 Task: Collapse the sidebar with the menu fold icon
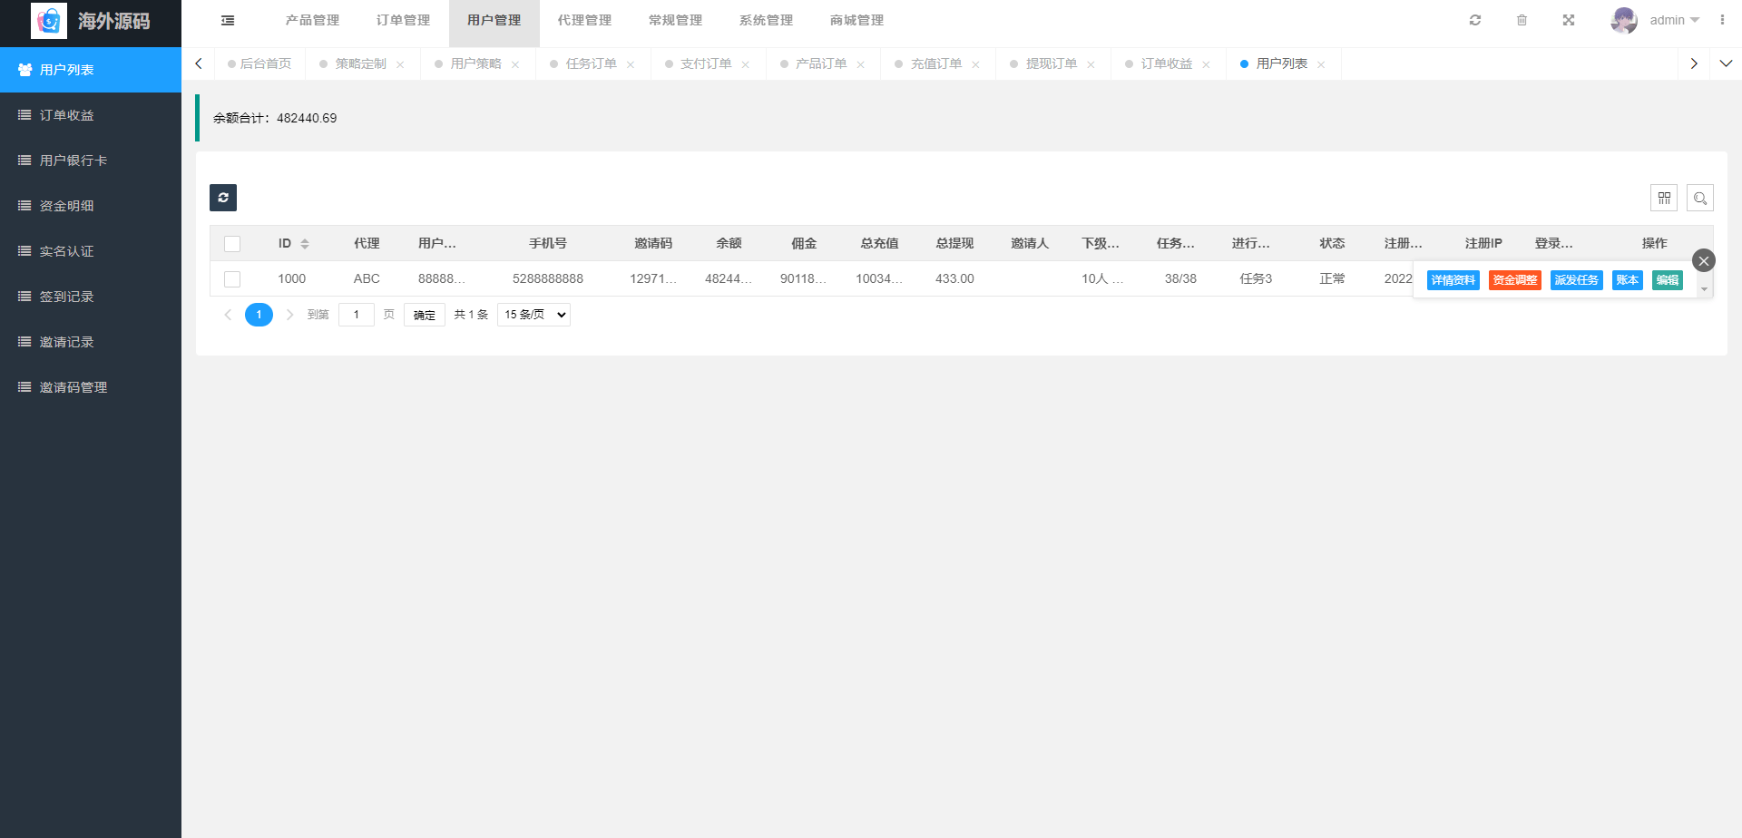(x=228, y=20)
